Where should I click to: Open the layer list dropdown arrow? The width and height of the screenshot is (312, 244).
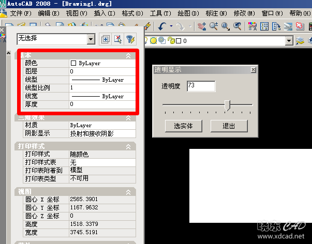[289, 41]
